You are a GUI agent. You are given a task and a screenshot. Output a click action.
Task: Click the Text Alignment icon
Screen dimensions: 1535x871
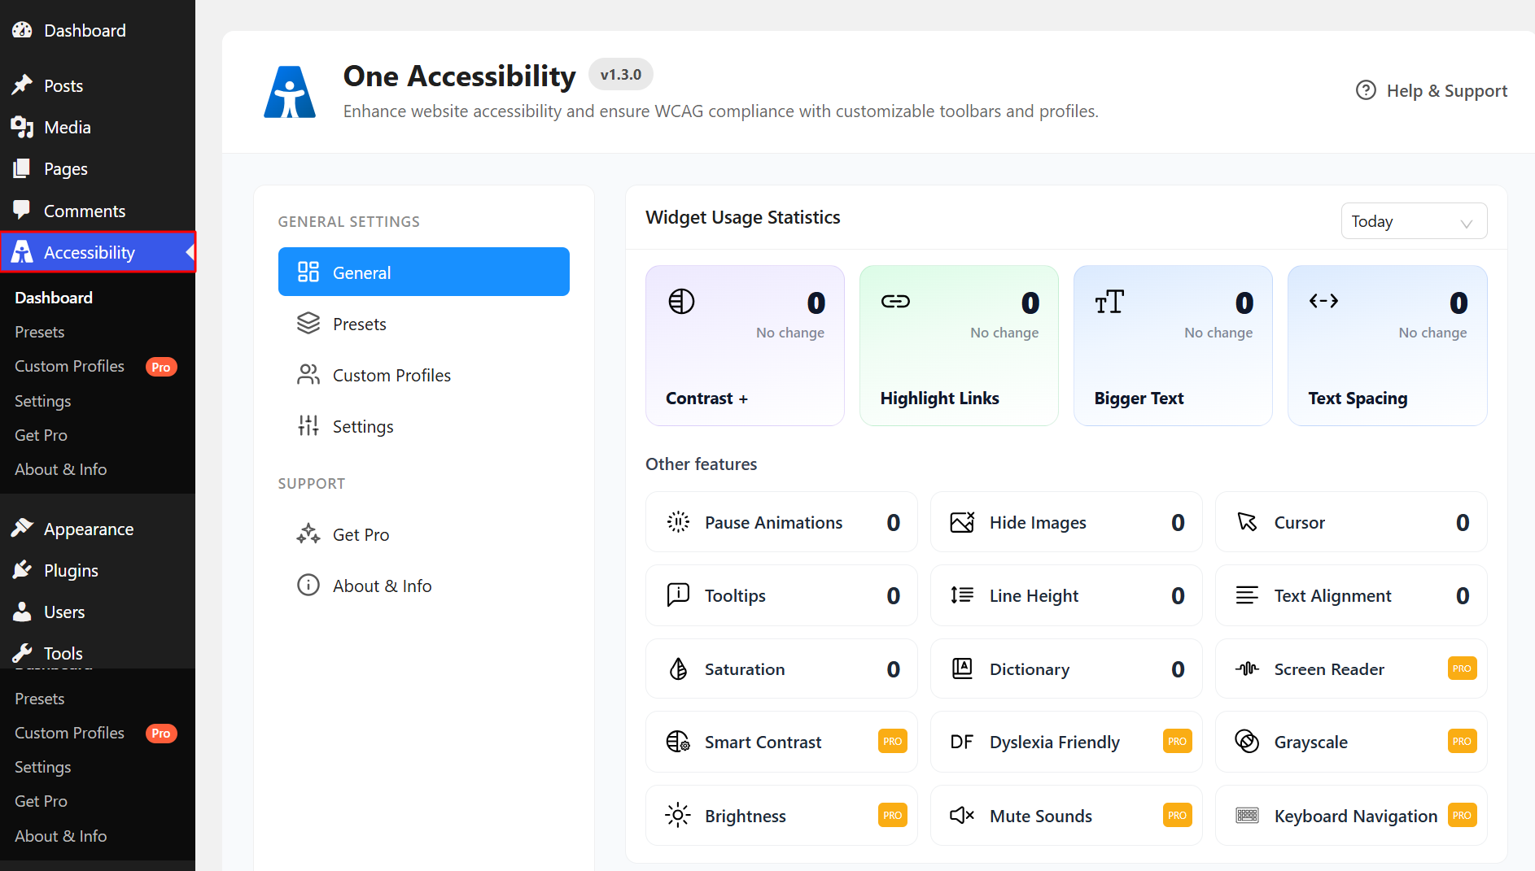point(1247,595)
